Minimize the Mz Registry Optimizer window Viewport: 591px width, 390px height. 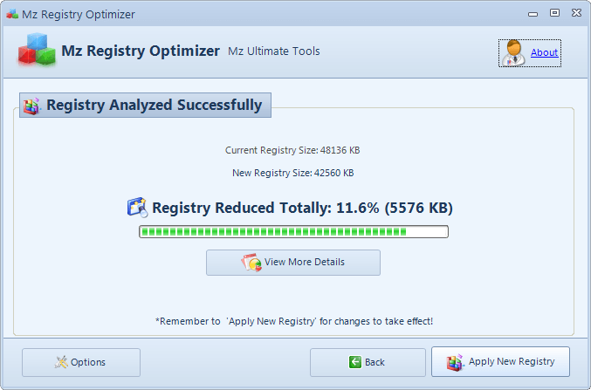point(533,14)
